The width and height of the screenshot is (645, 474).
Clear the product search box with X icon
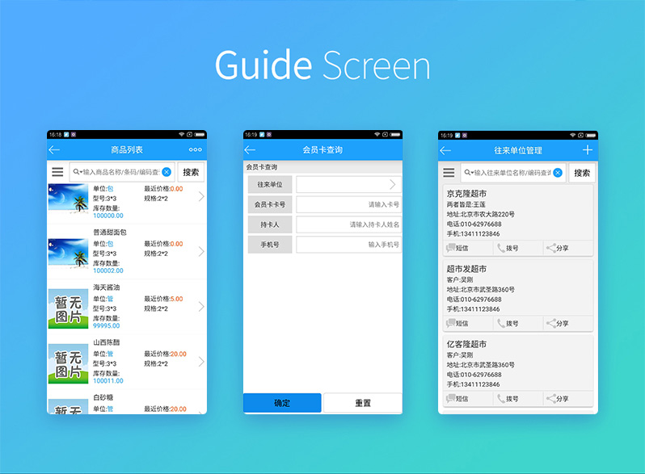(167, 172)
